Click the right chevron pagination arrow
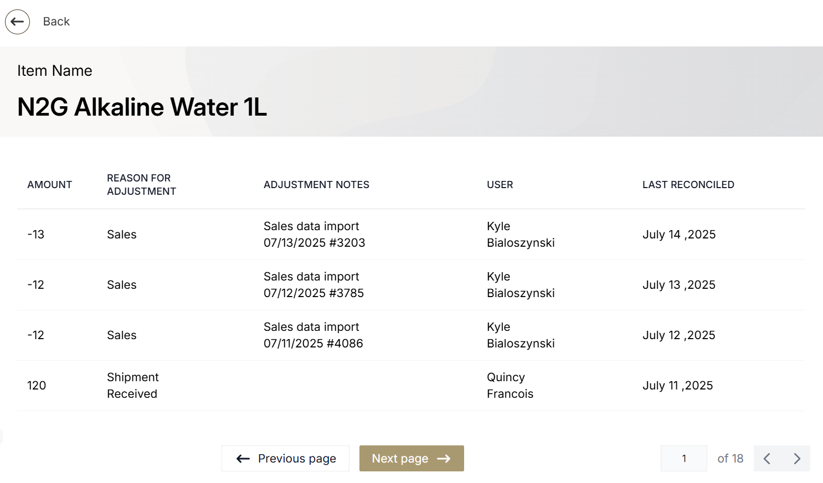The image size is (823, 483). tap(796, 459)
